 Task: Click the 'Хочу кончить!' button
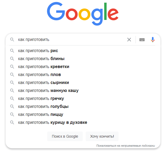[102, 136]
